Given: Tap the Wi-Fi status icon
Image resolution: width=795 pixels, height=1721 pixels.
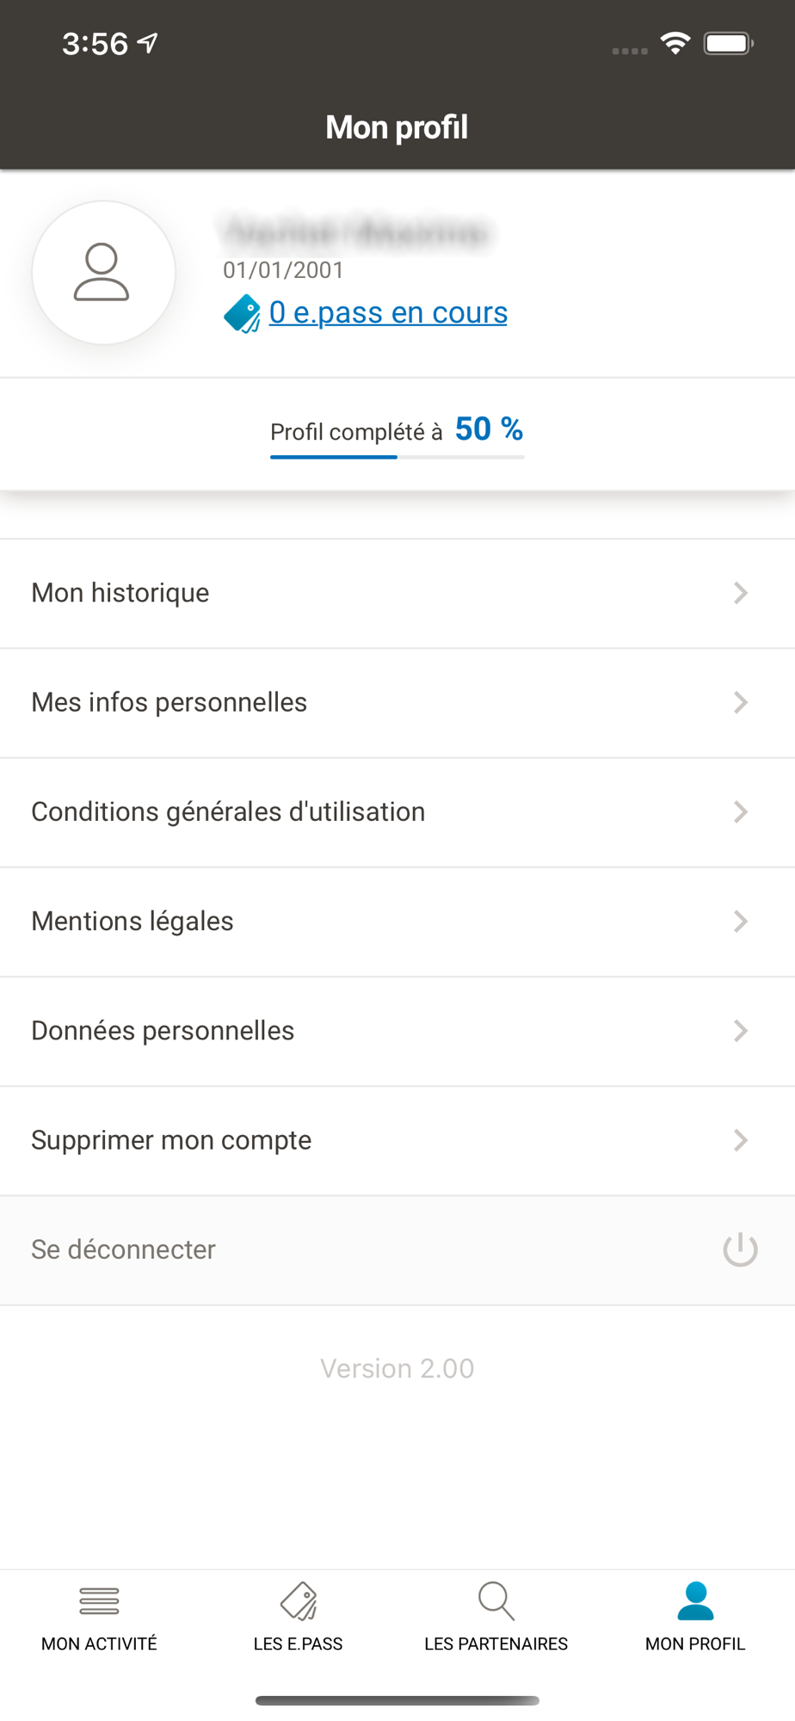Looking at the screenshot, I should (x=675, y=43).
